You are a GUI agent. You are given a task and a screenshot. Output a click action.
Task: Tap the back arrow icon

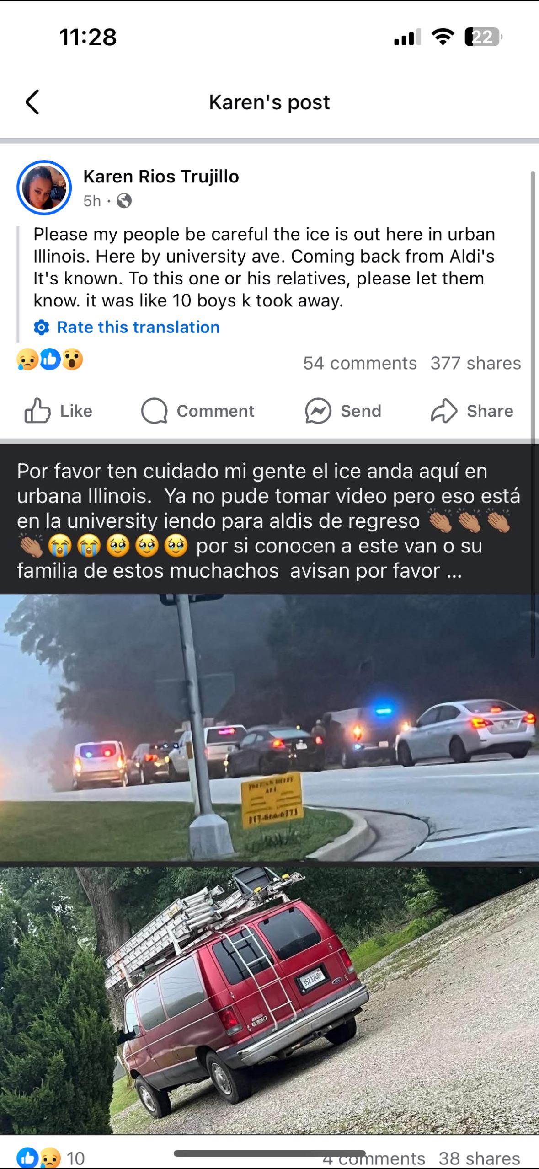coord(32,102)
